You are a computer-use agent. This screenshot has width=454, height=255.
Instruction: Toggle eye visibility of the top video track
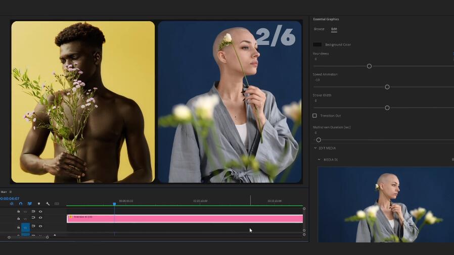(x=40, y=212)
